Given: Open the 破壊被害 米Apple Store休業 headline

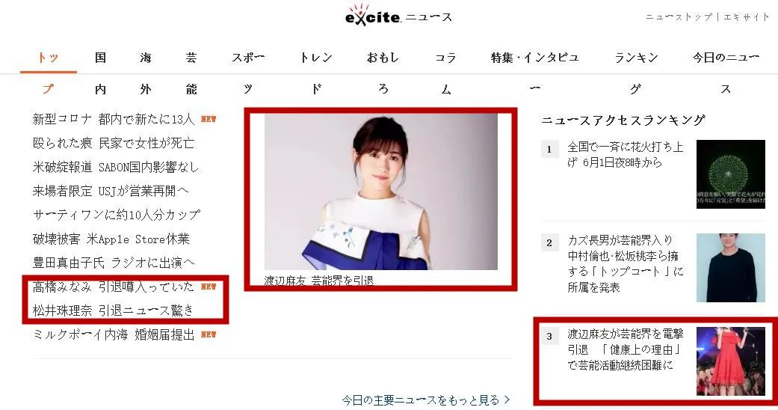Looking at the screenshot, I should click(111, 239).
